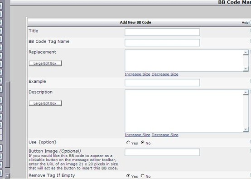Click the Example field label
251x179 pixels.
point(37,81)
